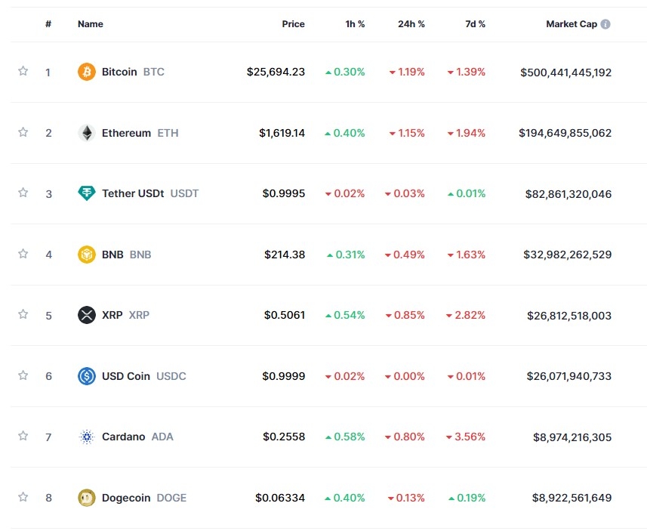This screenshot has height=531, width=647.
Task: Click the # rank column header
Action: pos(48,23)
